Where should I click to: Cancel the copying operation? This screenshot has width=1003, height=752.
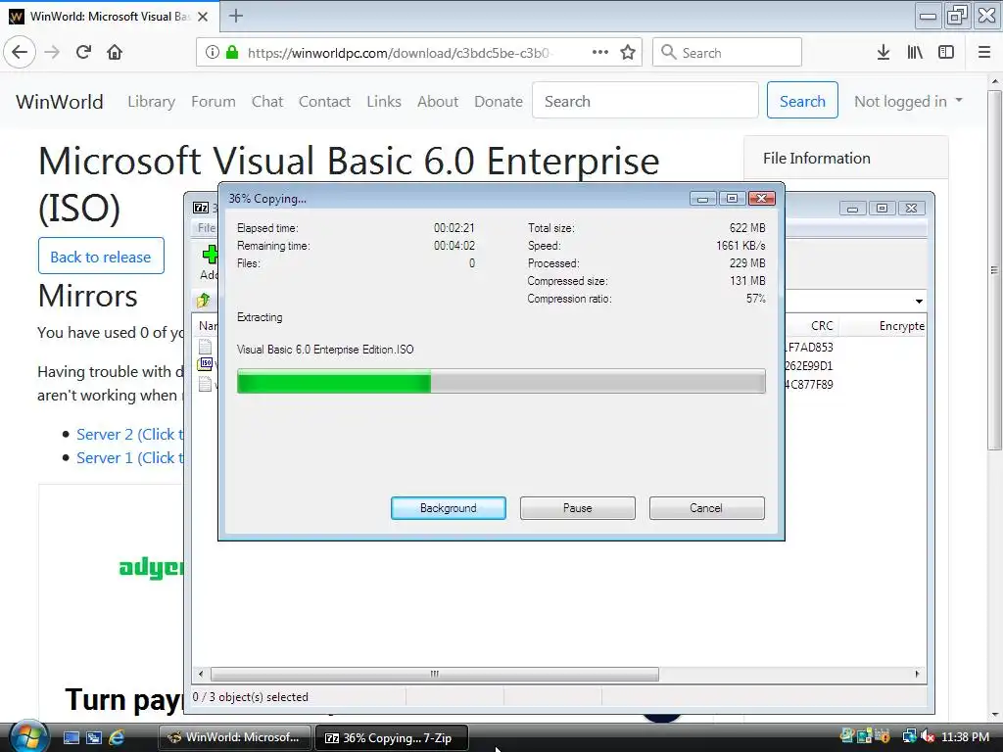click(x=706, y=508)
